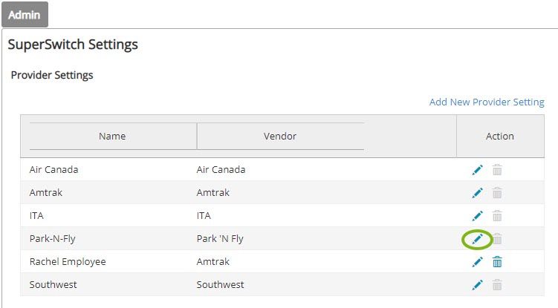This screenshot has width=558, height=308.
Task: Edit Rachel Employee provider setting
Action: [x=477, y=262]
